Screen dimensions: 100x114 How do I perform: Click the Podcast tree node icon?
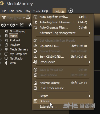tap(6, 40)
